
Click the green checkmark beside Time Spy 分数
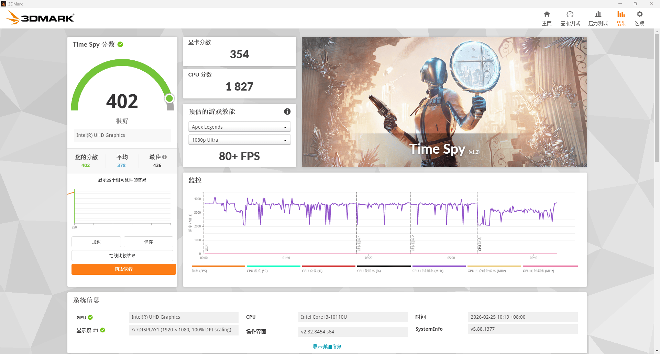click(x=120, y=44)
